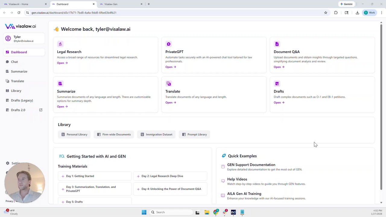Image resolution: width=386 pixels, height=217 pixels.
Task: Click the Summarize card's purple icon
Action: coord(60,83)
